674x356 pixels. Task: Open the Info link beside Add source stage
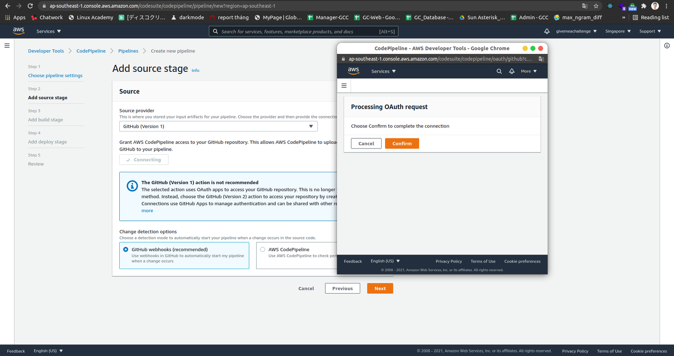click(196, 71)
